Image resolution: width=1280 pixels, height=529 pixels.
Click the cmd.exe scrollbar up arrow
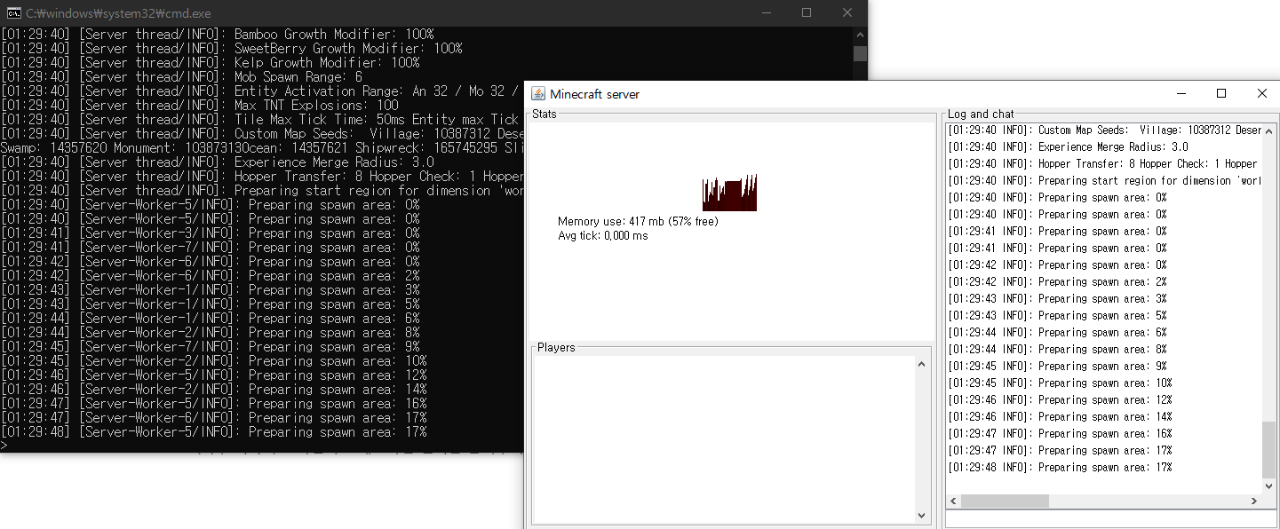[x=860, y=34]
